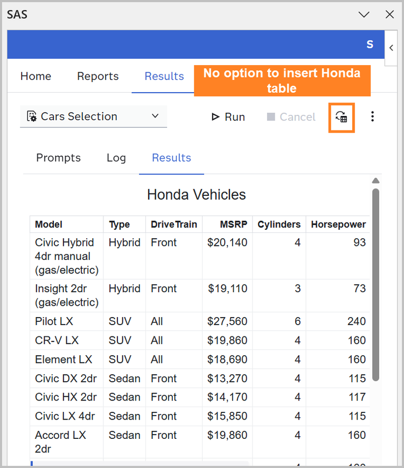This screenshot has height=468, width=404.
Task: Select the Insight 2dr (gas/electric) cell
Action: [66, 295]
